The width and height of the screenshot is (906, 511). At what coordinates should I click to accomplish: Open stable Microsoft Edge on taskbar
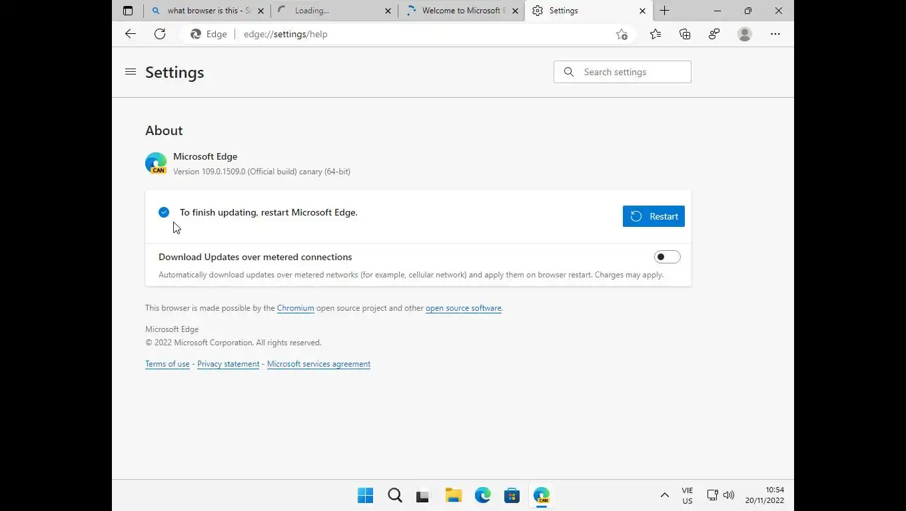coord(483,496)
